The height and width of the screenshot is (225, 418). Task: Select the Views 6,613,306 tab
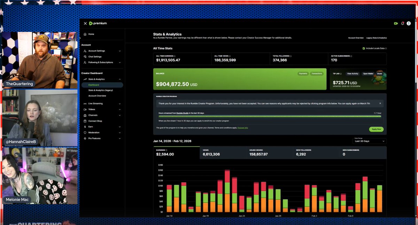tap(223, 152)
